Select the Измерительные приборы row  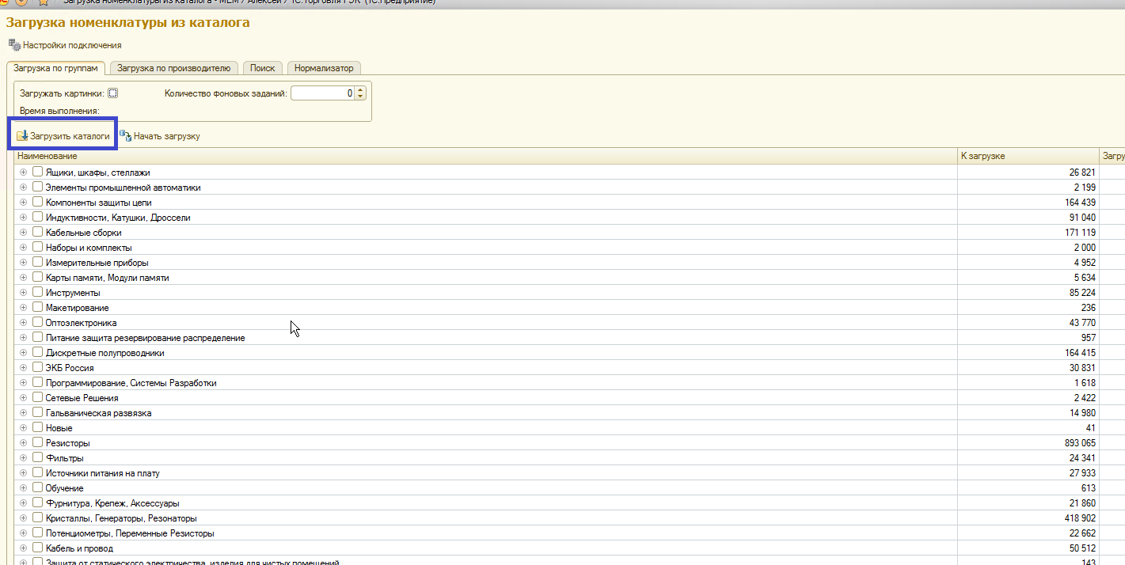click(97, 263)
